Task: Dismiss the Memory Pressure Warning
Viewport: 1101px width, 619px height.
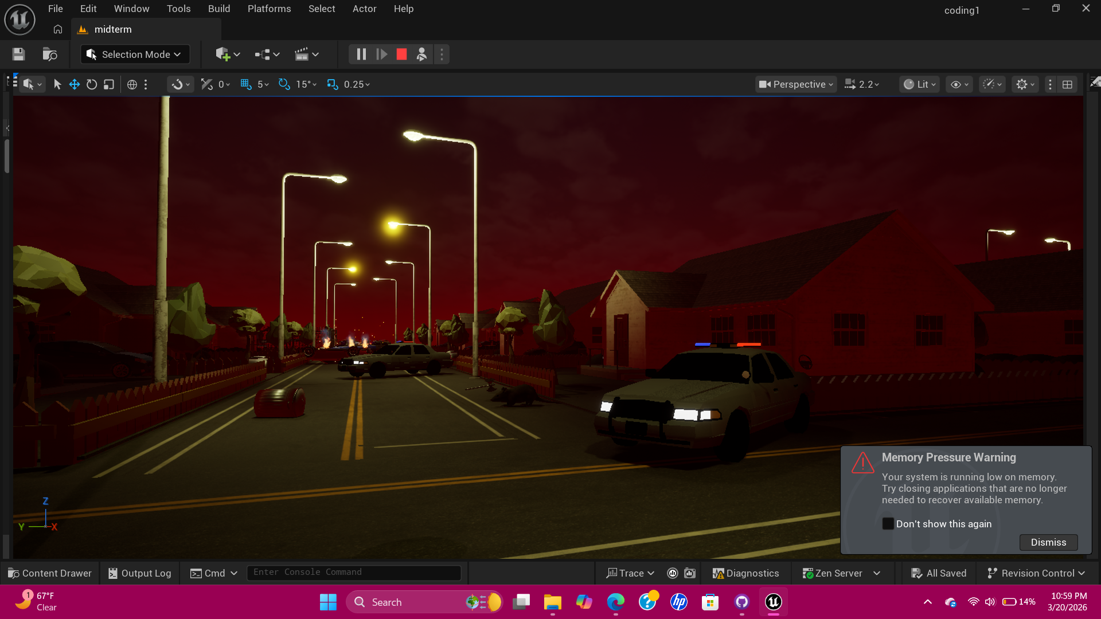Action: (1048, 542)
